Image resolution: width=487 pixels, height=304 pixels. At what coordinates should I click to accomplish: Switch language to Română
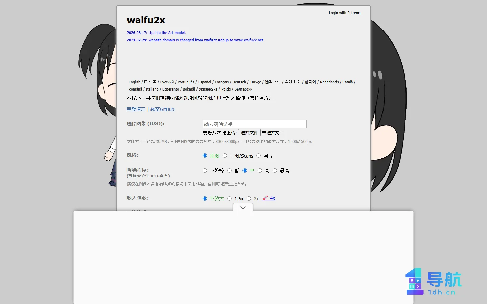(135, 89)
